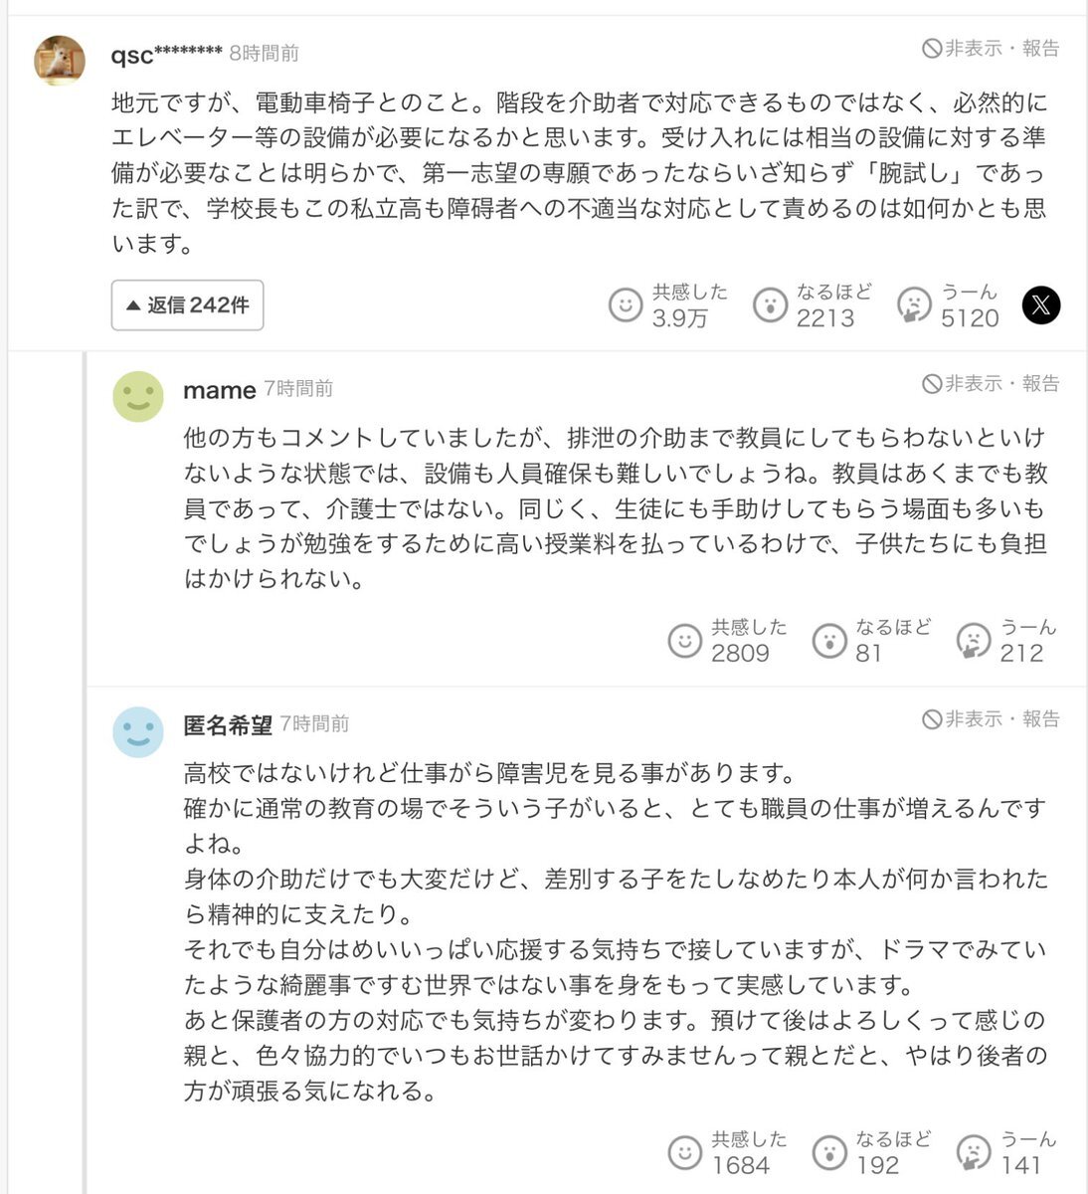This screenshot has width=1088, height=1194.
Task: Open the 匿名希望 username profile
Action: [228, 725]
